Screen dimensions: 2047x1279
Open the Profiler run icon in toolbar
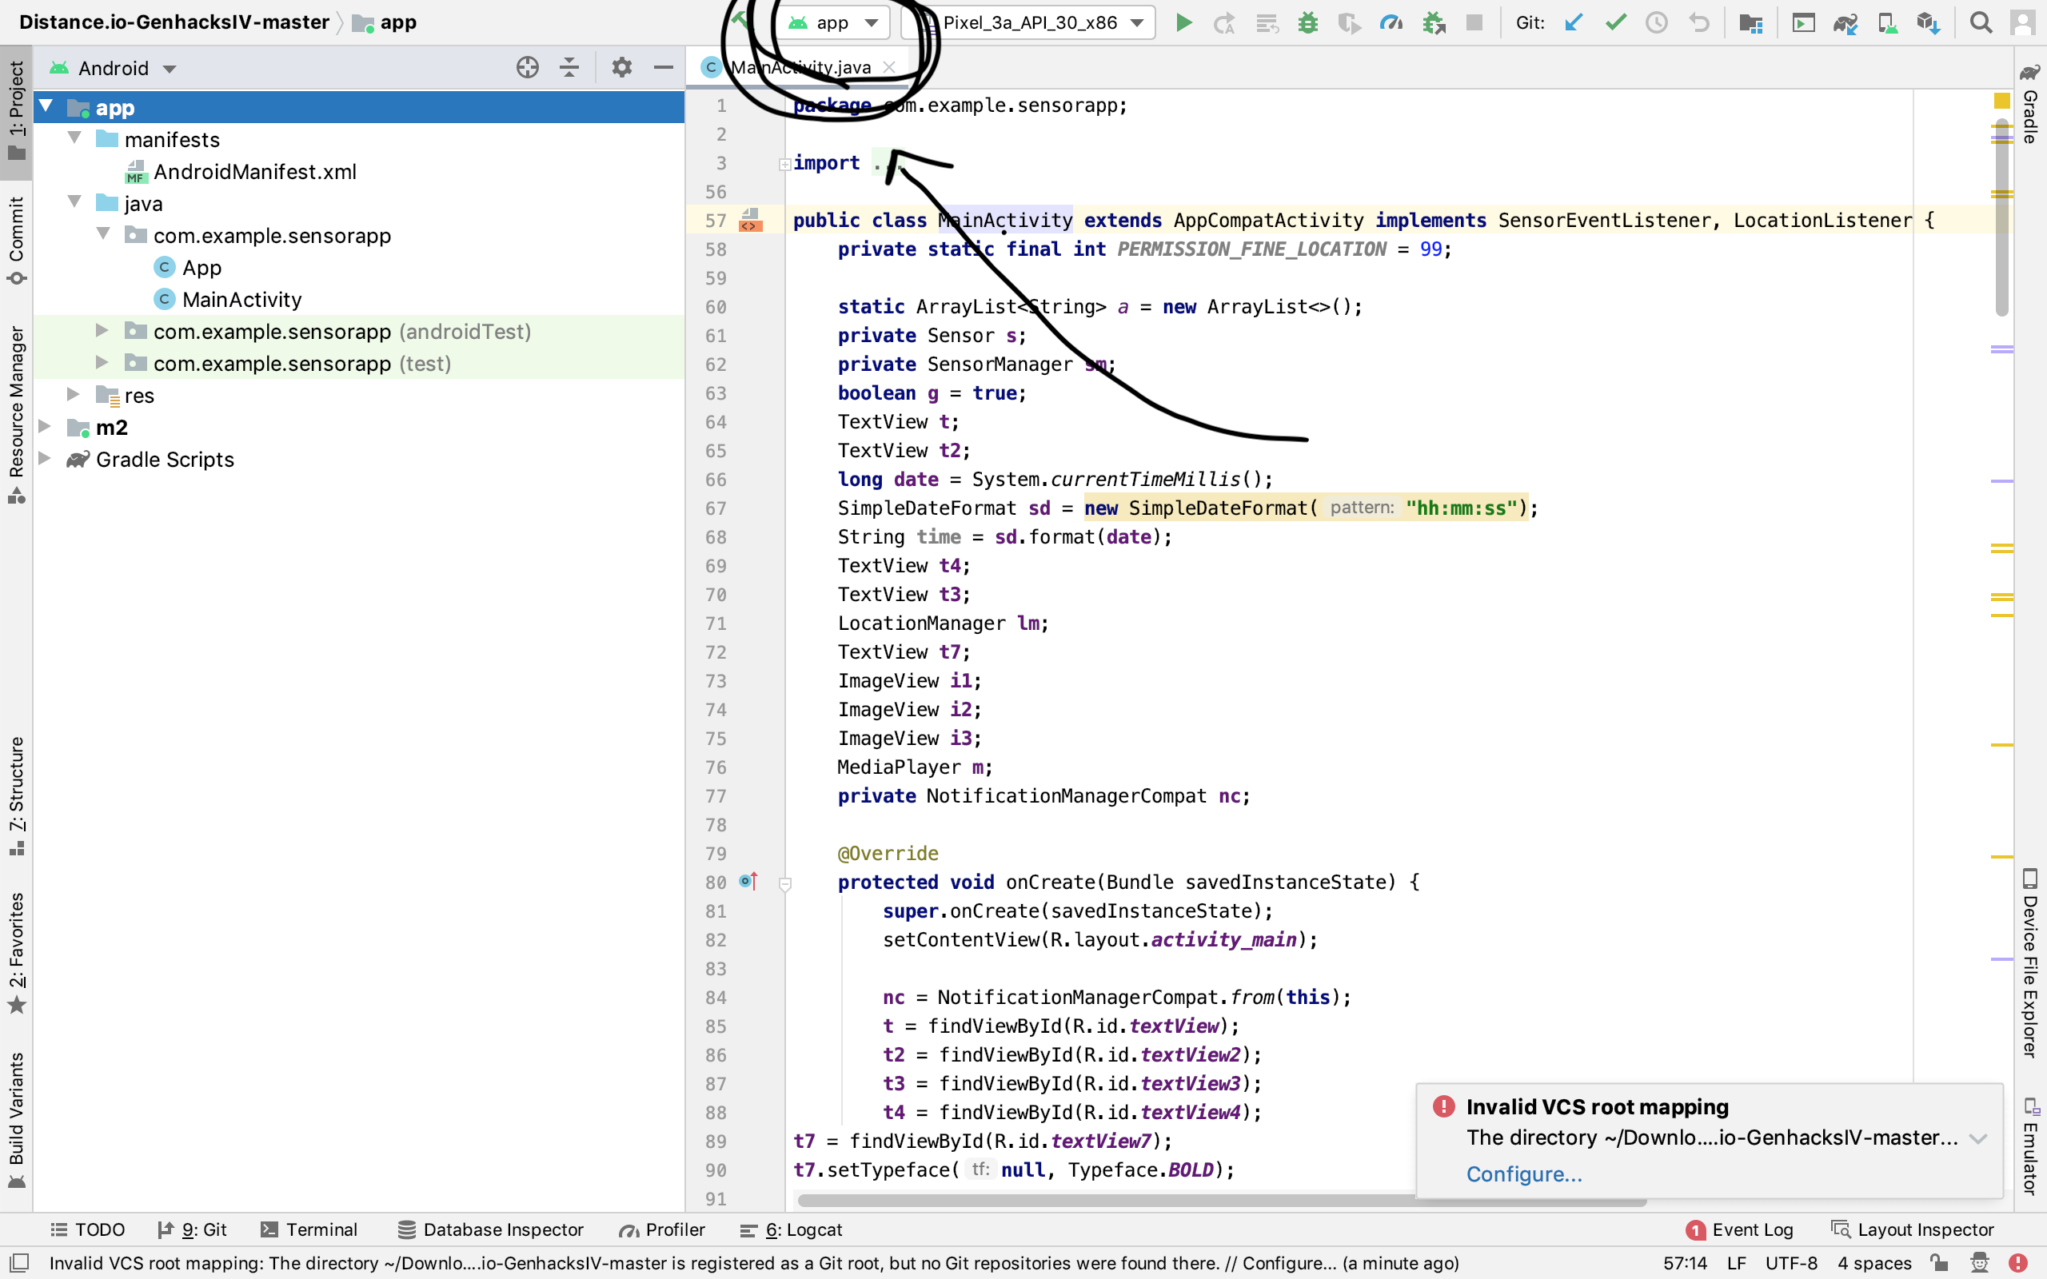[x=1391, y=23]
